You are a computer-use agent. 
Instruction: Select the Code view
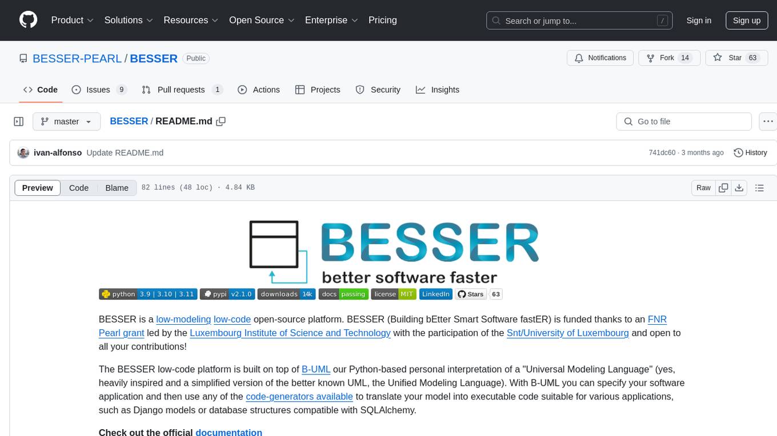click(x=79, y=188)
